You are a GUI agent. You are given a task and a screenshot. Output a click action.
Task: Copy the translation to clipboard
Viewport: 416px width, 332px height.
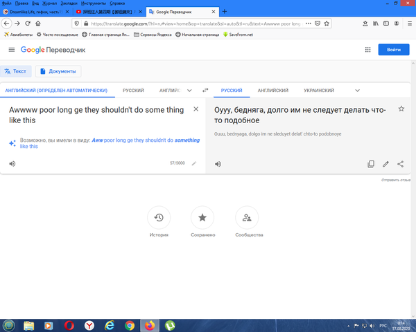[371, 164]
